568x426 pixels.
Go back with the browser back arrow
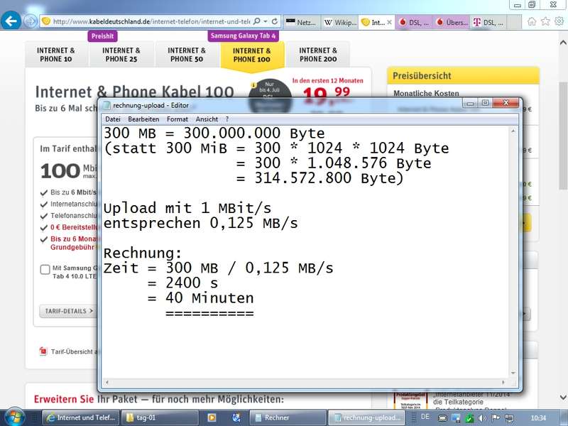[x=11, y=21]
